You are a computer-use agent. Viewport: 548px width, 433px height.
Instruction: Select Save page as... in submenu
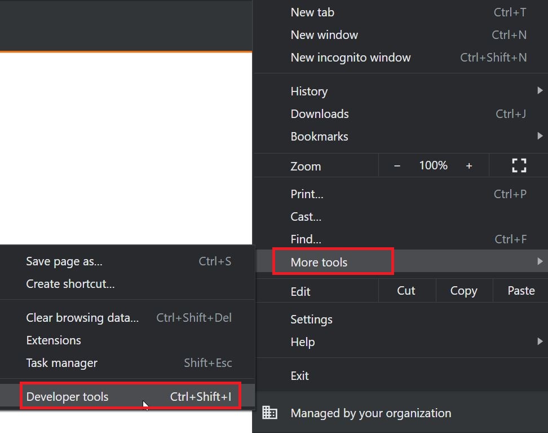pyautogui.click(x=127, y=261)
